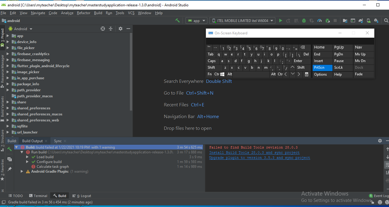This screenshot has width=389, height=207.
Task: Open the Analyze menu
Action: pos(67,13)
